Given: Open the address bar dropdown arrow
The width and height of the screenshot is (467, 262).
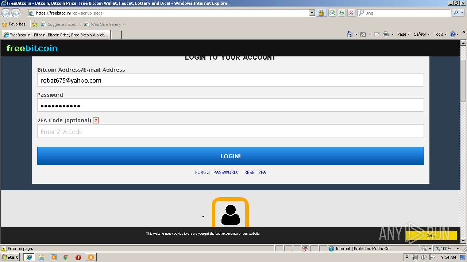Looking at the screenshot, I should click(x=312, y=13).
